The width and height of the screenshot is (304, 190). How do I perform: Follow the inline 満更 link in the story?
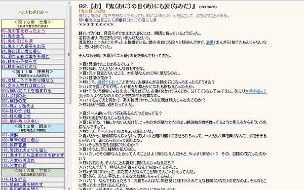[210, 42]
